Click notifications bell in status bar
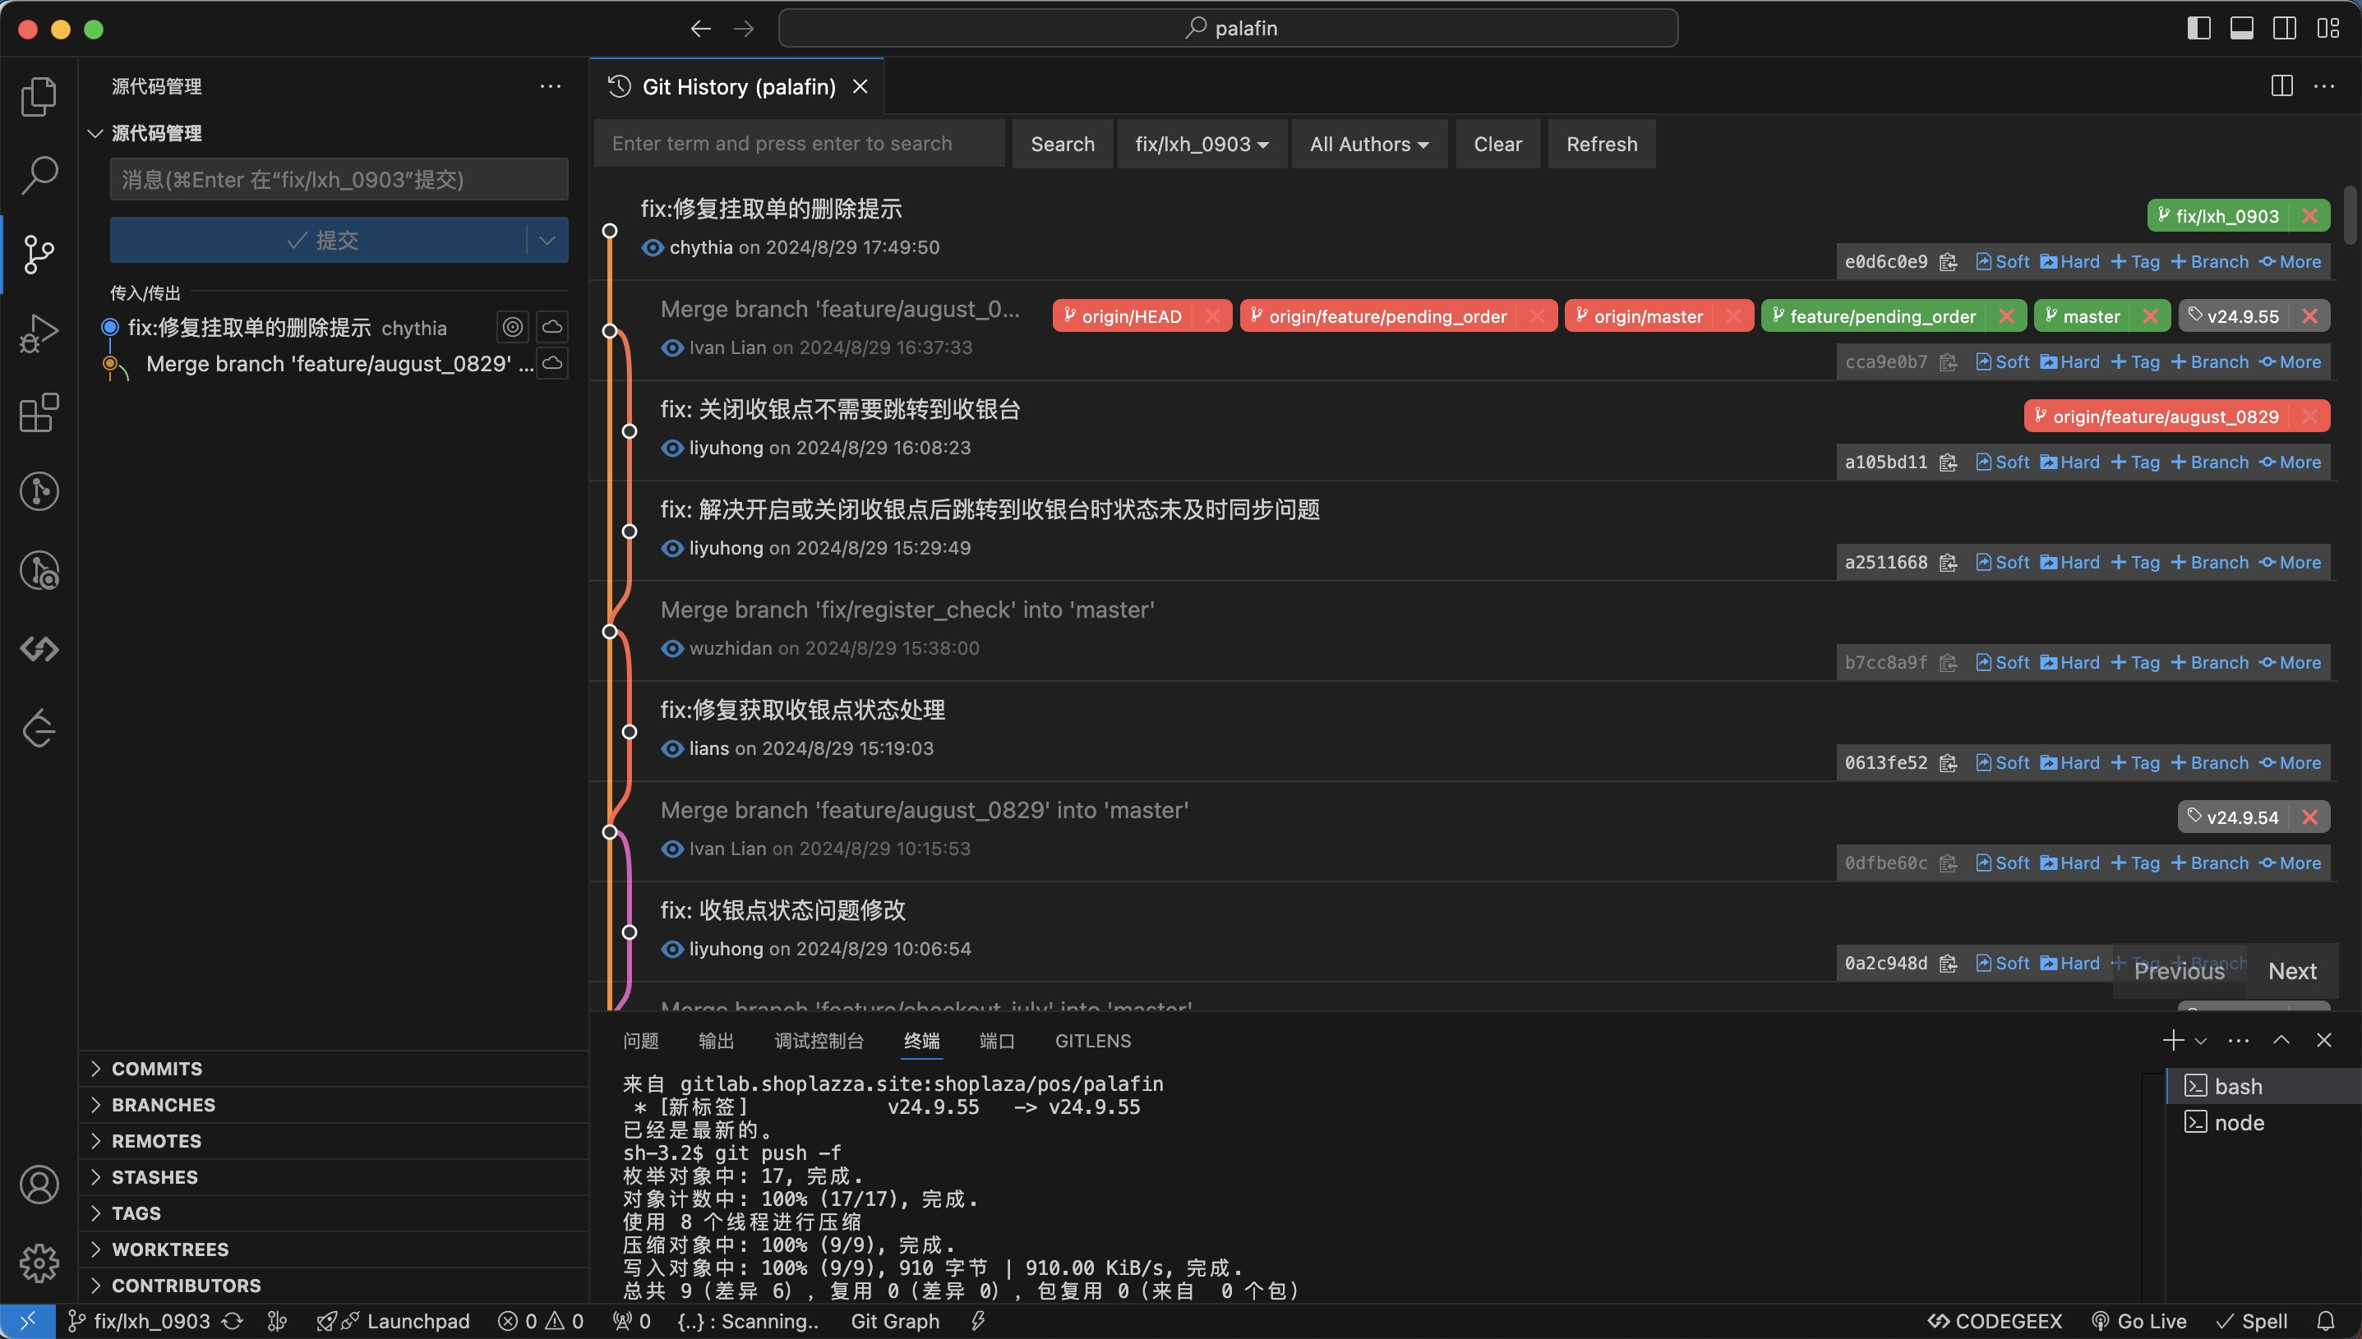The height and width of the screenshot is (1339, 2362). coord(2325,1322)
